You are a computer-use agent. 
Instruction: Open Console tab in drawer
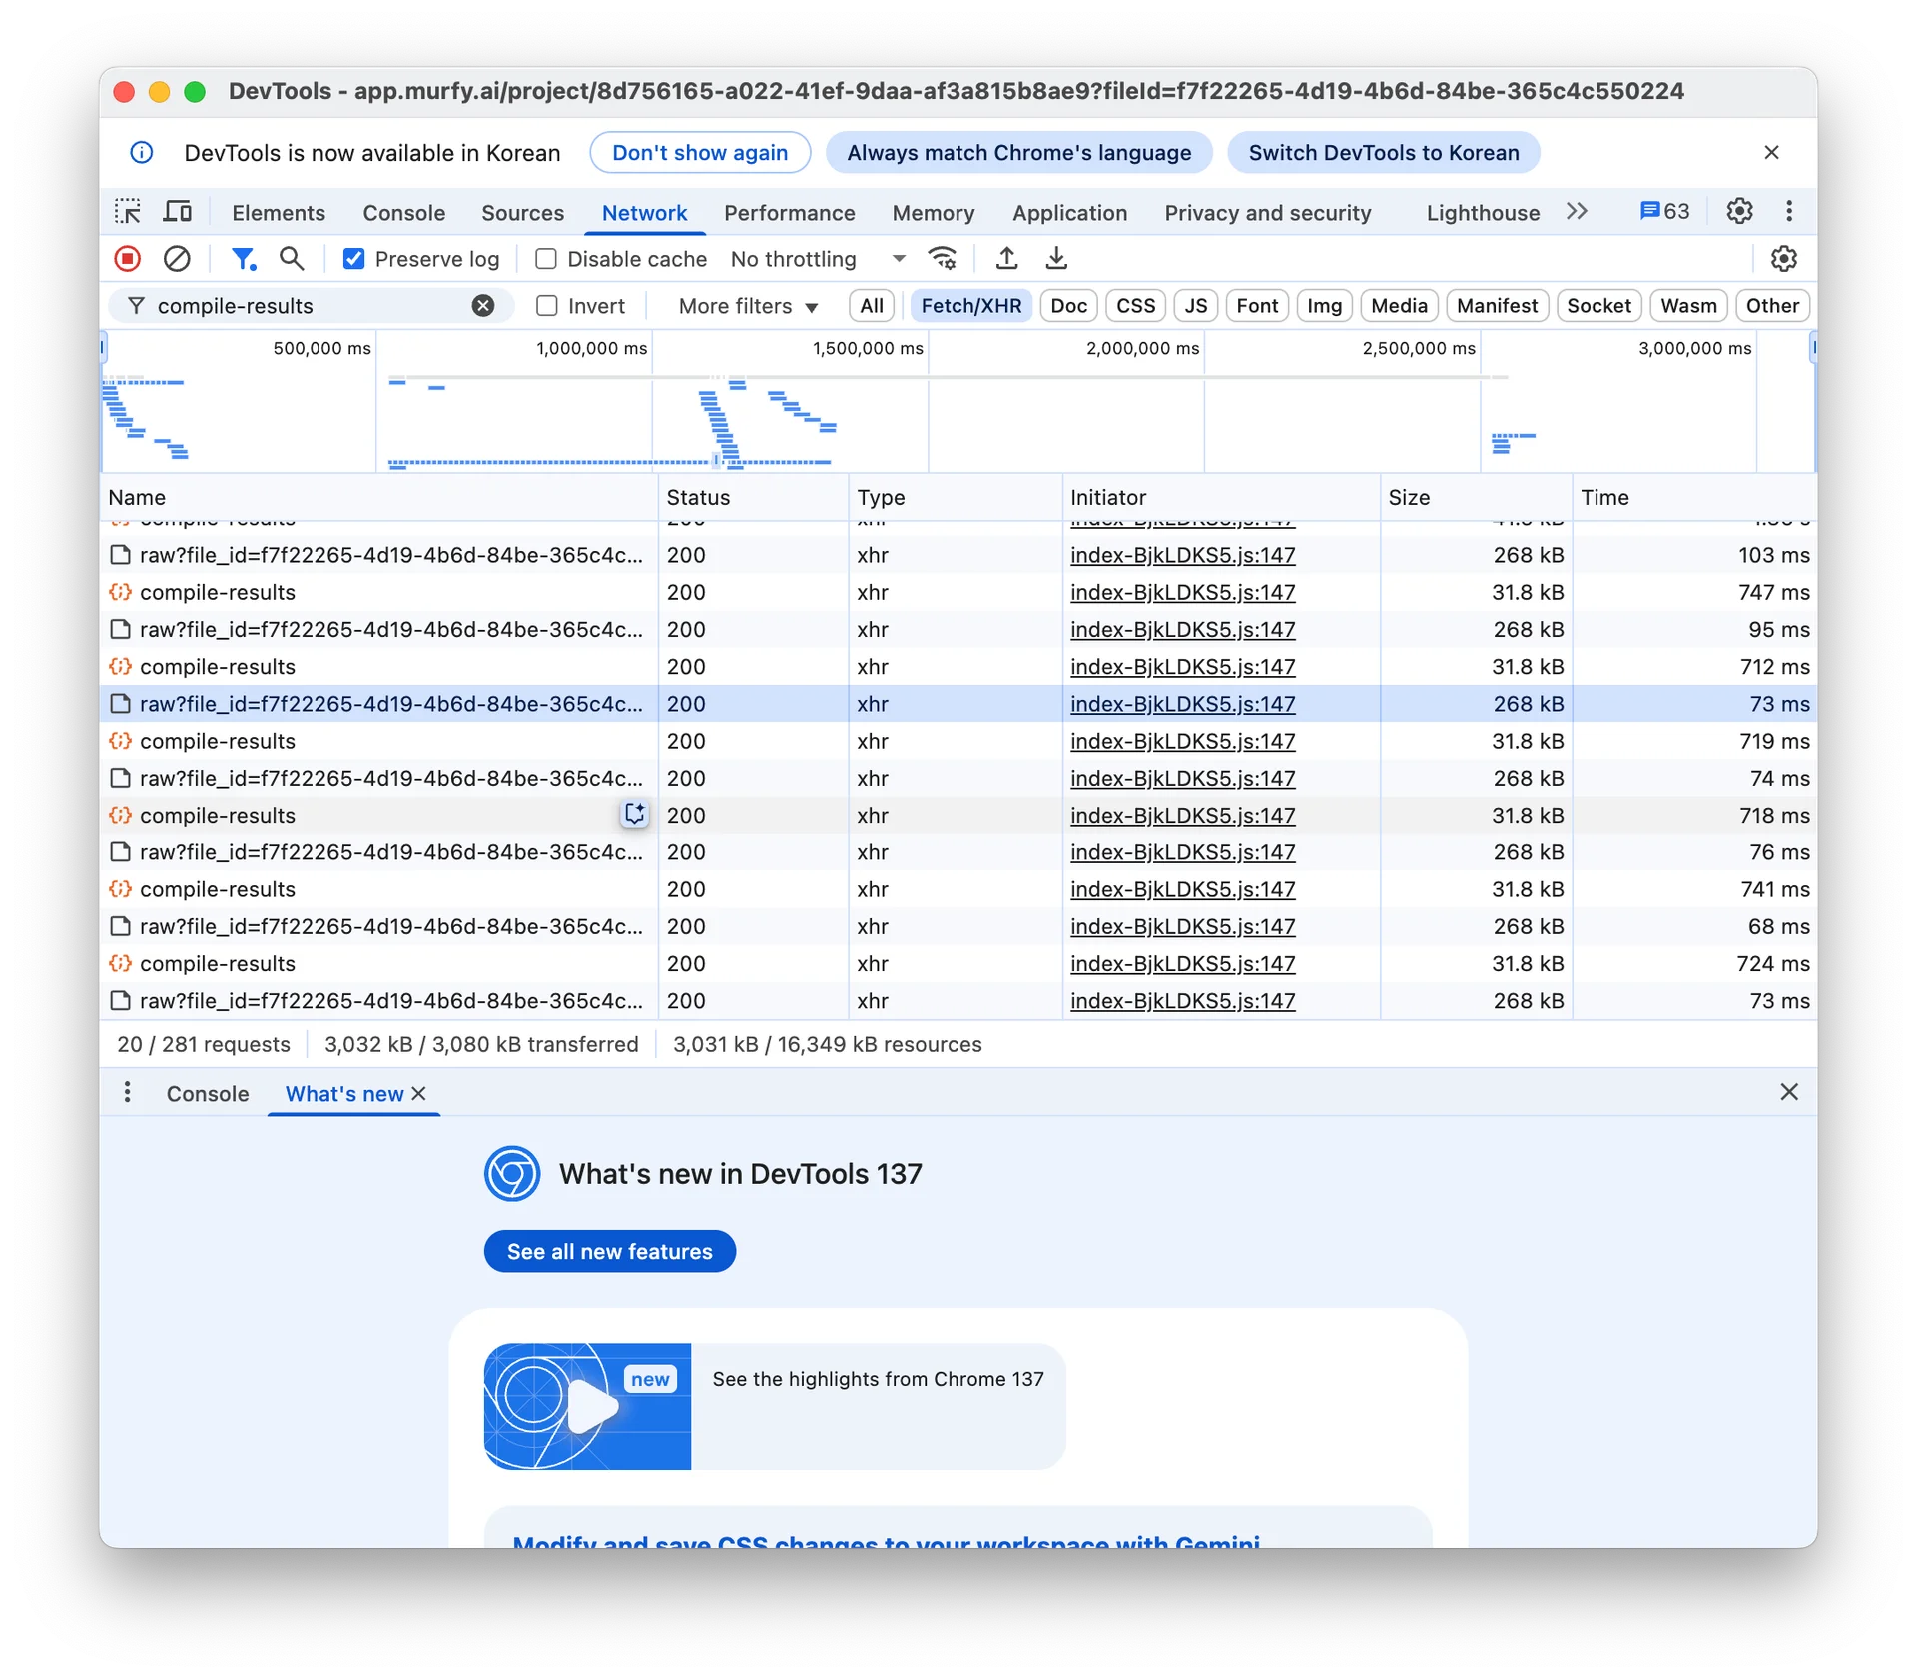click(208, 1094)
